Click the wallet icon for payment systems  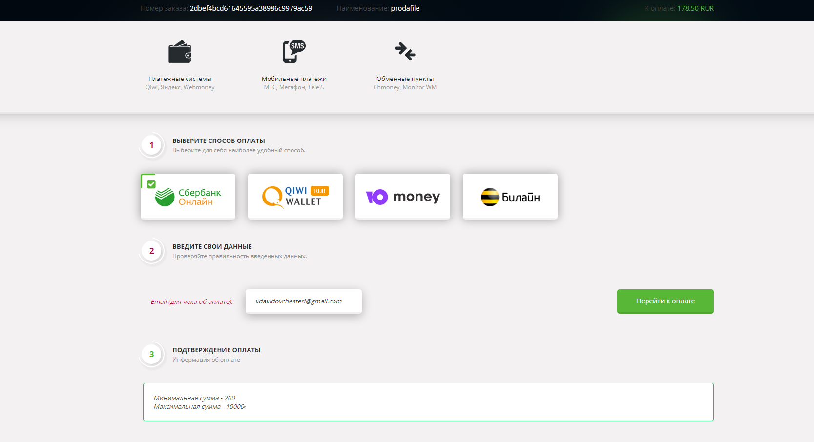180,52
